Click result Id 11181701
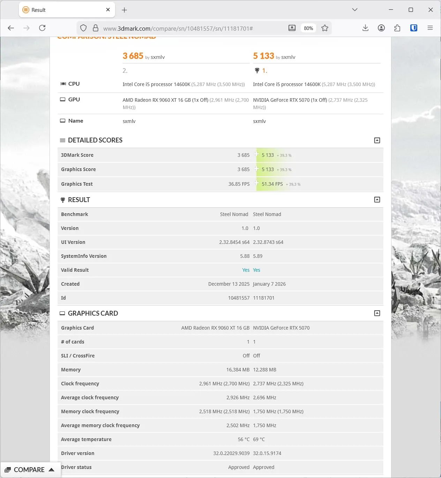 (264, 298)
